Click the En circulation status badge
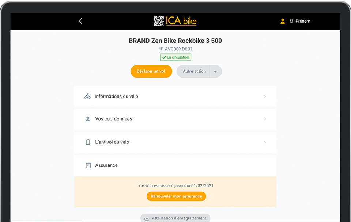 (175, 57)
